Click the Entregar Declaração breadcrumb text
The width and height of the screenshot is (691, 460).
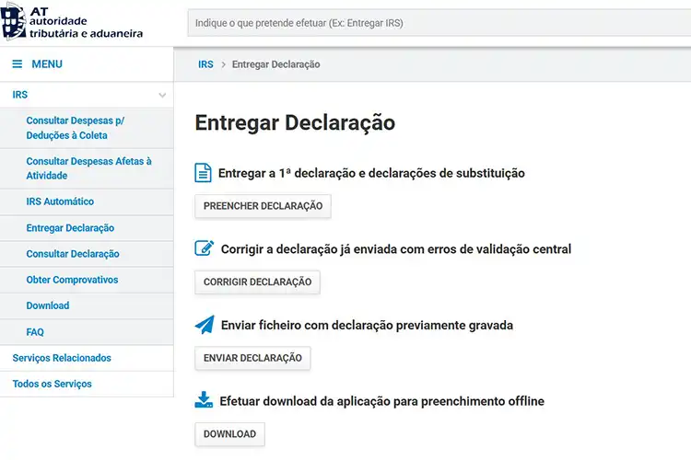tap(275, 64)
